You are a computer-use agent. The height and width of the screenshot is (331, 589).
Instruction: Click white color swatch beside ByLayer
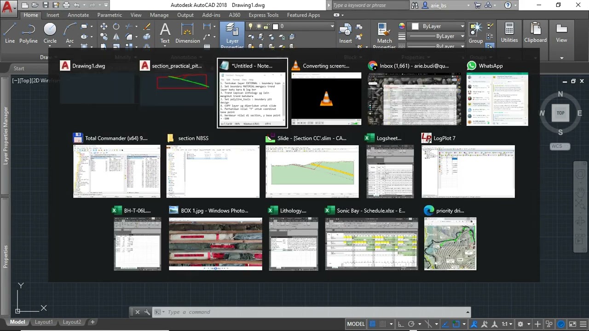(415, 26)
